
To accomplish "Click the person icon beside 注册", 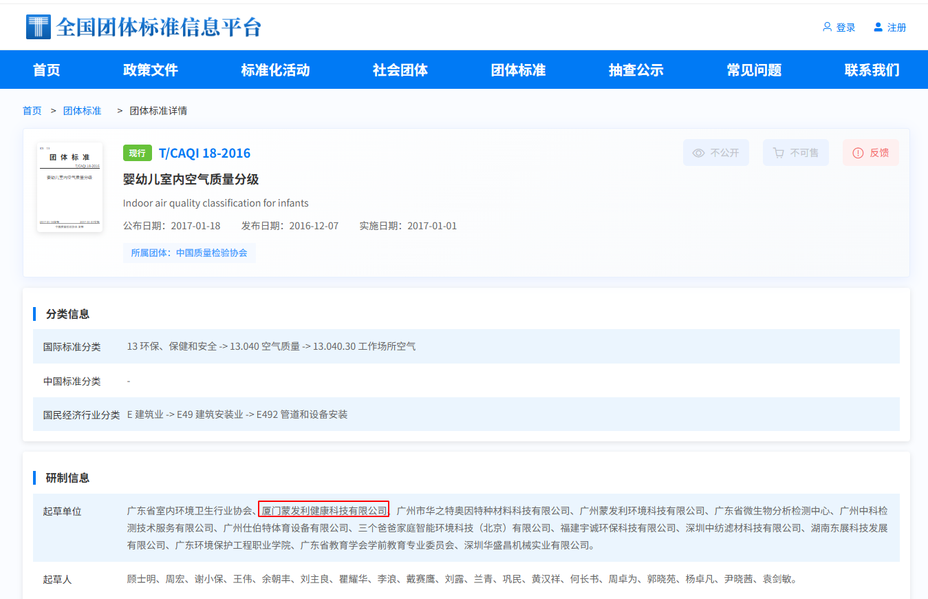I will 878,27.
